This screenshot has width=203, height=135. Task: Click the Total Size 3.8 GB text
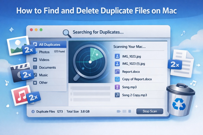[78, 112]
